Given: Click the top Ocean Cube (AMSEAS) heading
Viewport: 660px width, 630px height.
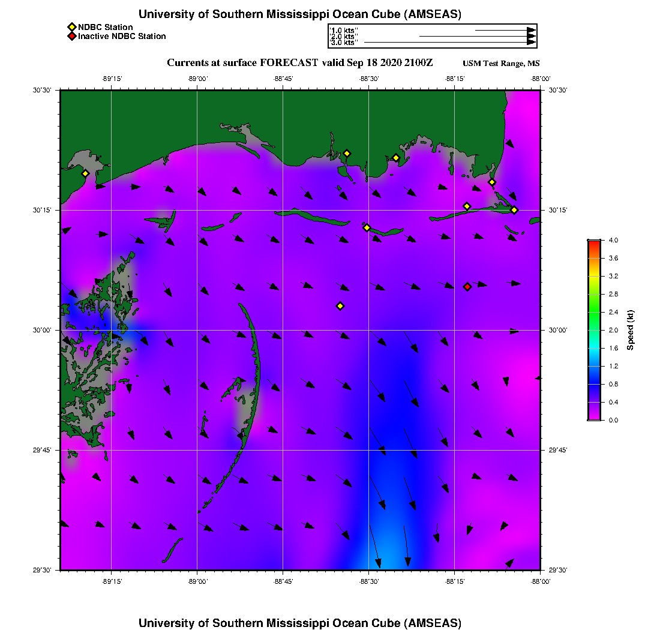Looking at the screenshot, I should tap(299, 14).
